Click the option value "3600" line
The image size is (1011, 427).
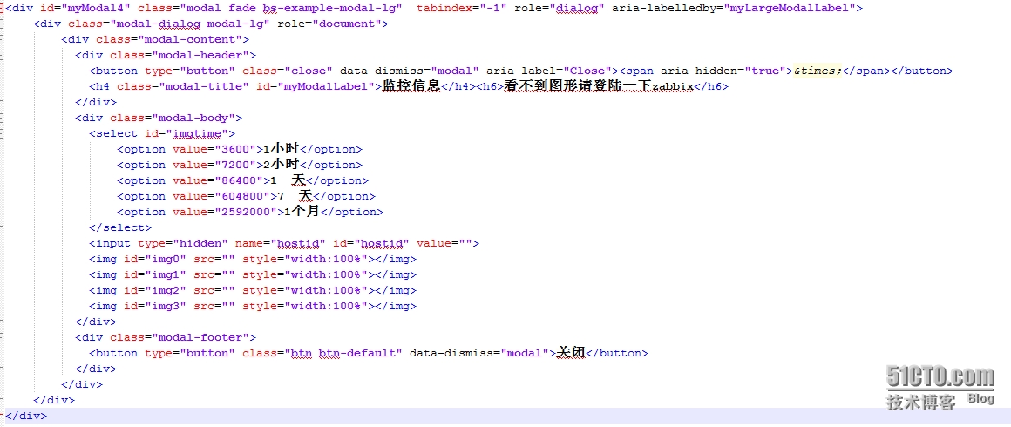point(240,149)
